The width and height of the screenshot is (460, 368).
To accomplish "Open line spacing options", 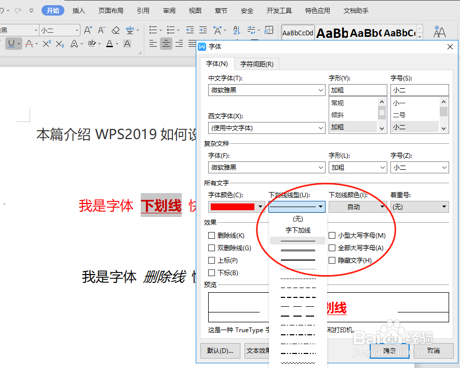I will [x=251, y=30].
